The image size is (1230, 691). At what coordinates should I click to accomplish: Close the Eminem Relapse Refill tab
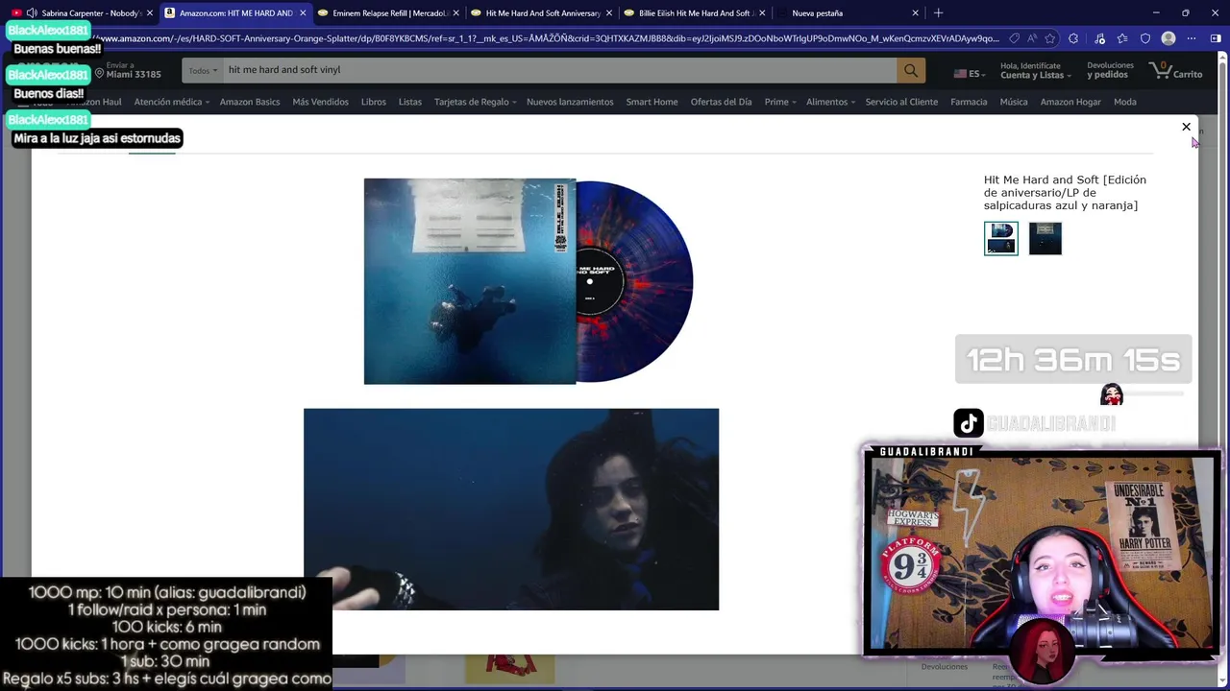coord(455,13)
